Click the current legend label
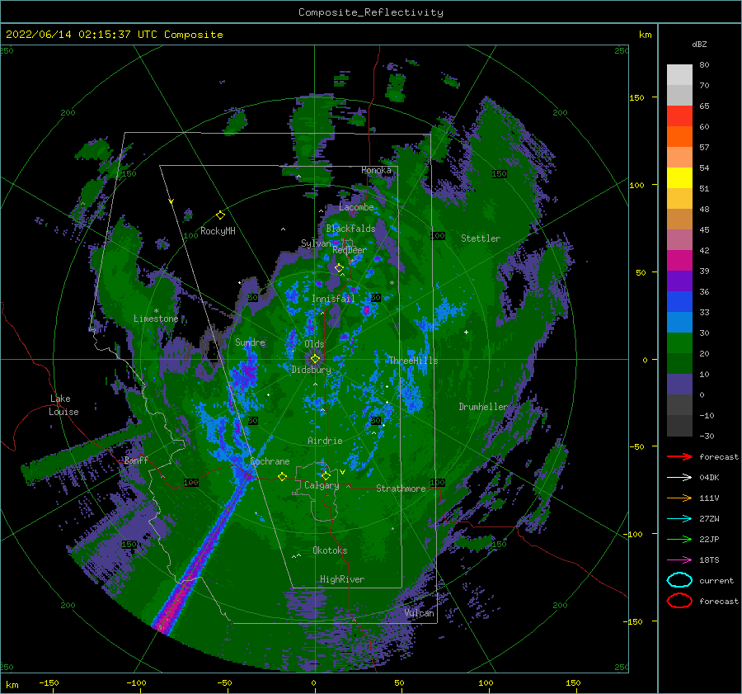The image size is (742, 694). (716, 580)
